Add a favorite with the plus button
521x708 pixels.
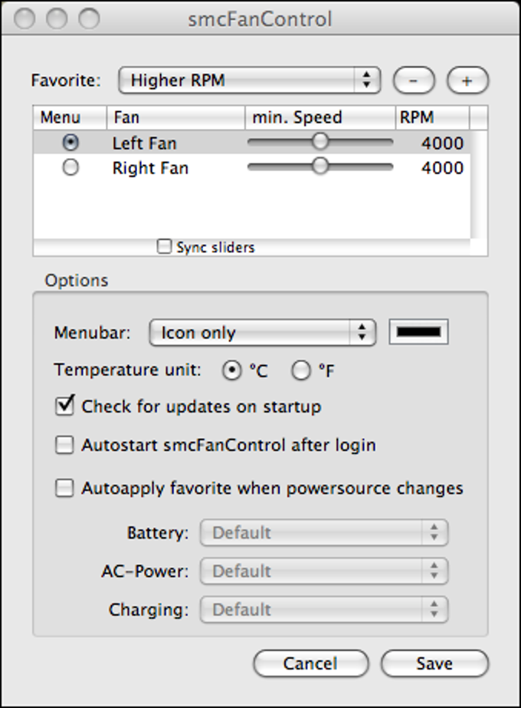467,81
